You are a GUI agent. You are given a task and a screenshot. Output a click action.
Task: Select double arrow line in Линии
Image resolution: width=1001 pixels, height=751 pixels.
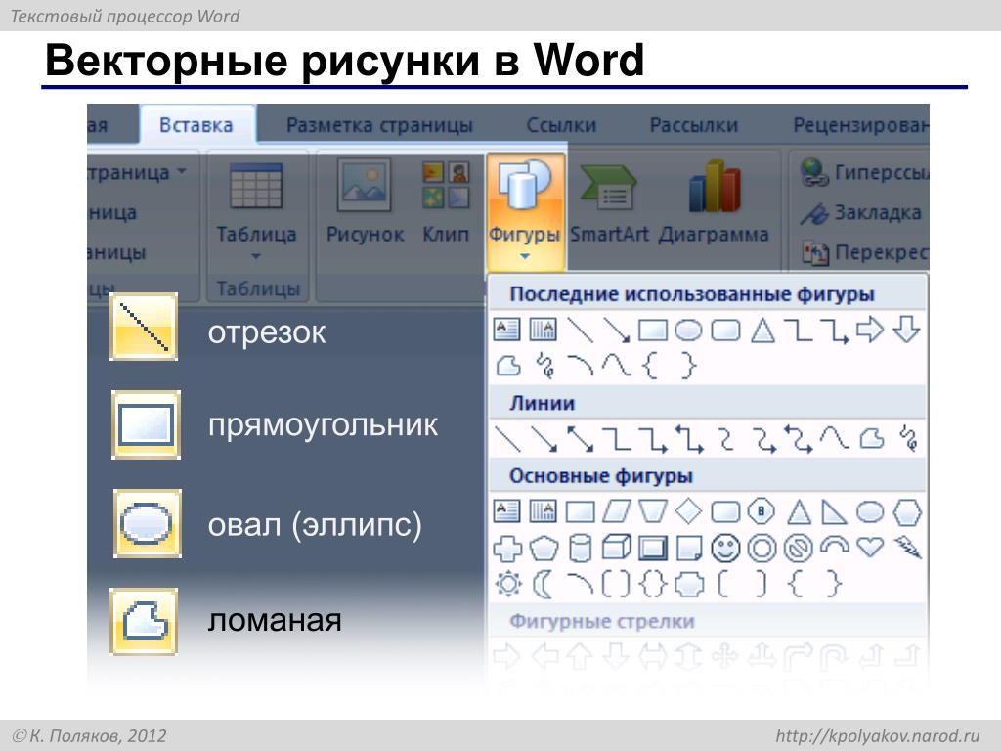pos(581,439)
